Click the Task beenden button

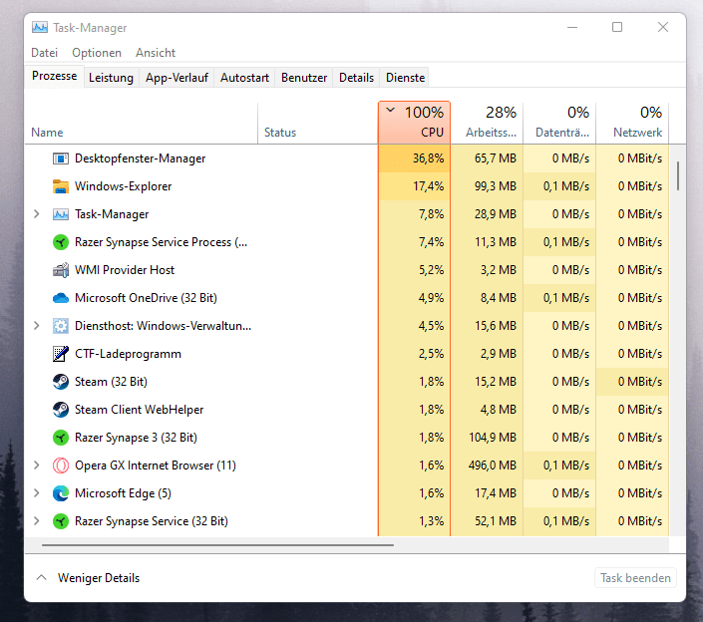(x=635, y=578)
